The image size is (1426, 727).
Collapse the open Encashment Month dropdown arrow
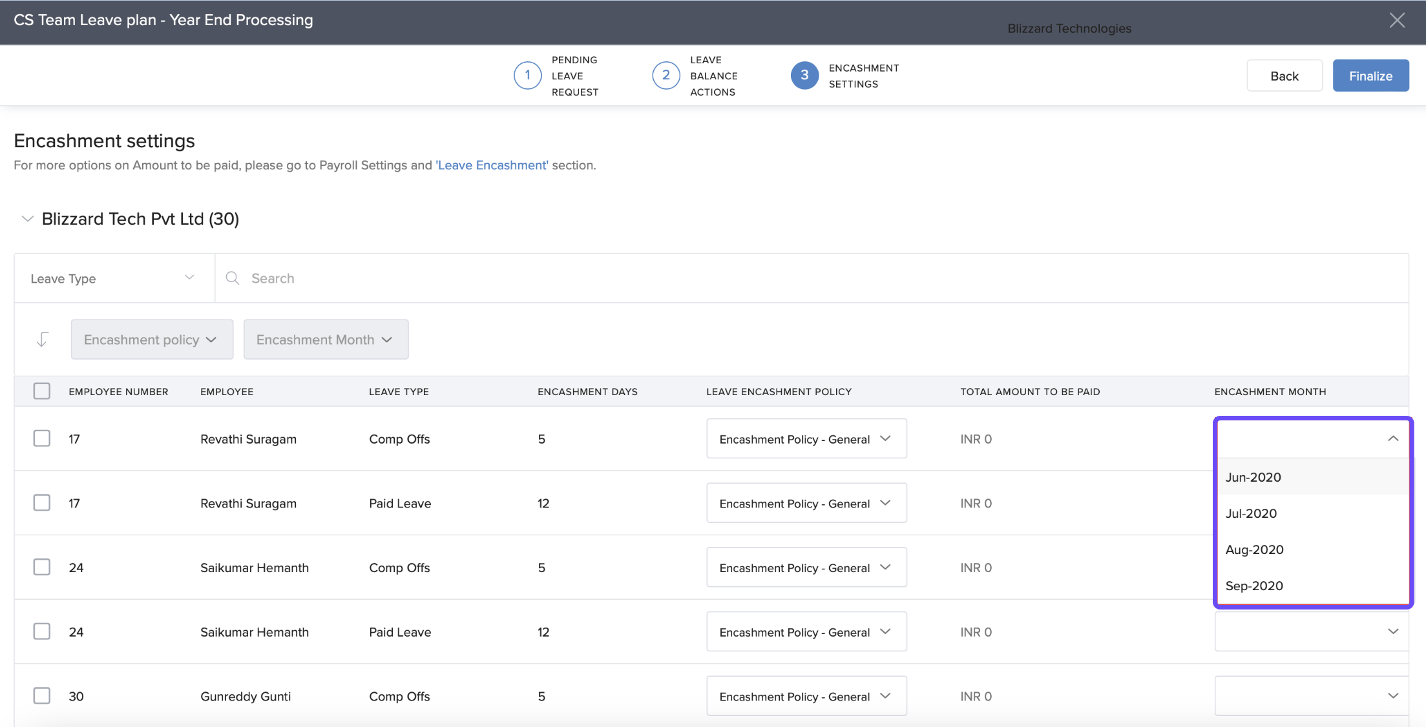[1392, 438]
